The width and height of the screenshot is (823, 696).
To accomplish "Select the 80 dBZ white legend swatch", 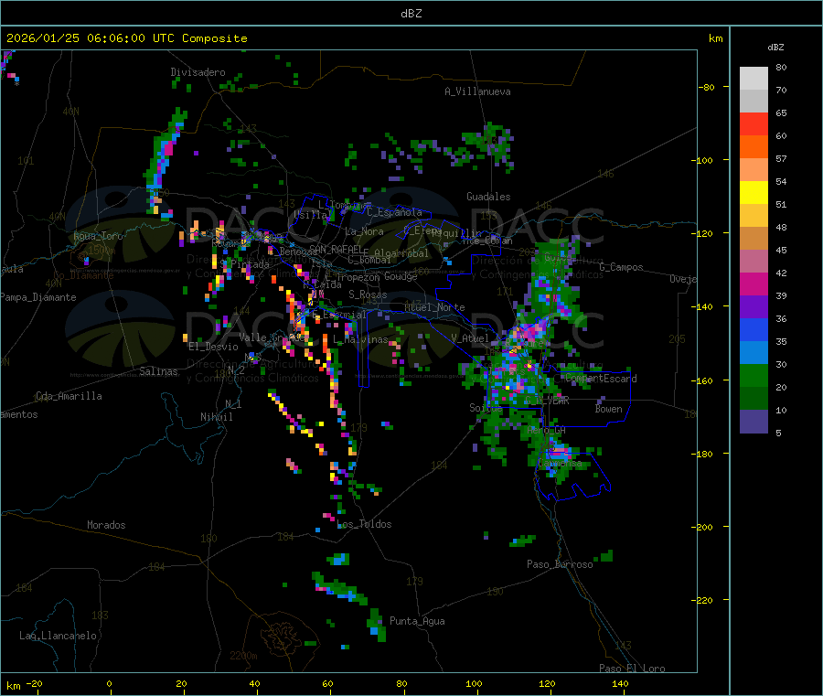I will (754, 79).
